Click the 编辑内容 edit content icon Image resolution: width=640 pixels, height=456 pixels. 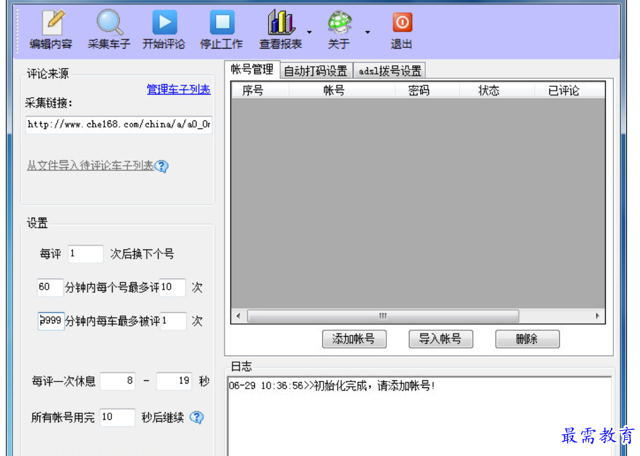coord(52,23)
